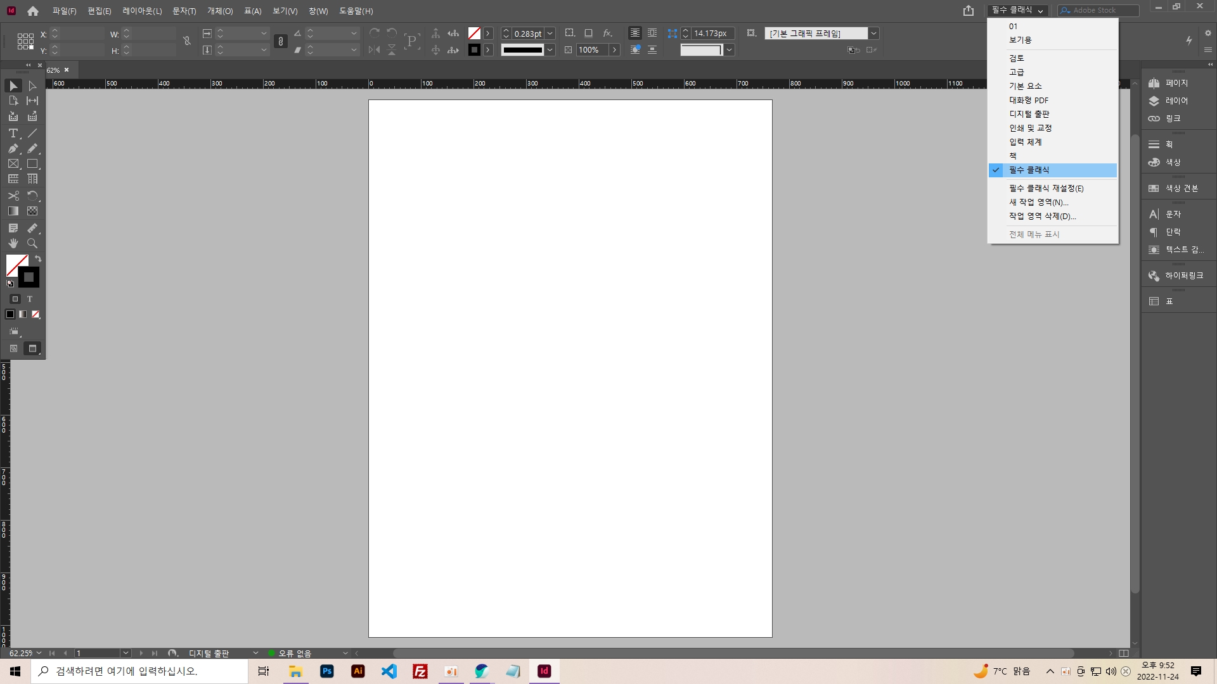Click 필수 클래식 재설정(E) menu entry
This screenshot has height=684, width=1217.
[x=1046, y=188]
